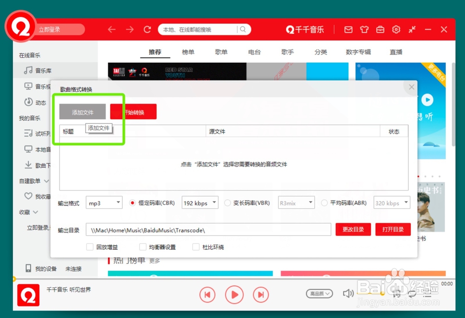This screenshot has height=318, width=465.
Task: Click the back navigation arrow
Action: point(112,29)
